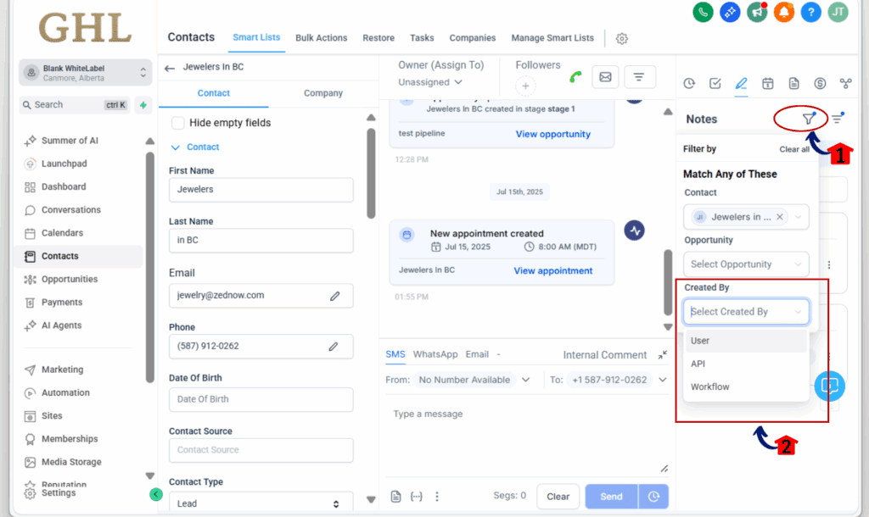The height and width of the screenshot is (517, 869).
Task: Open the tasks checkmark icon panel
Action: [x=715, y=84]
